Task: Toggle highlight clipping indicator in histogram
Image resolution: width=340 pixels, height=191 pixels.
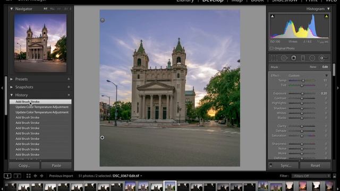Action: click(x=326, y=16)
